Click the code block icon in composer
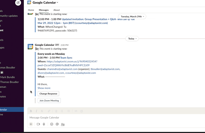 [x=82, y=111]
